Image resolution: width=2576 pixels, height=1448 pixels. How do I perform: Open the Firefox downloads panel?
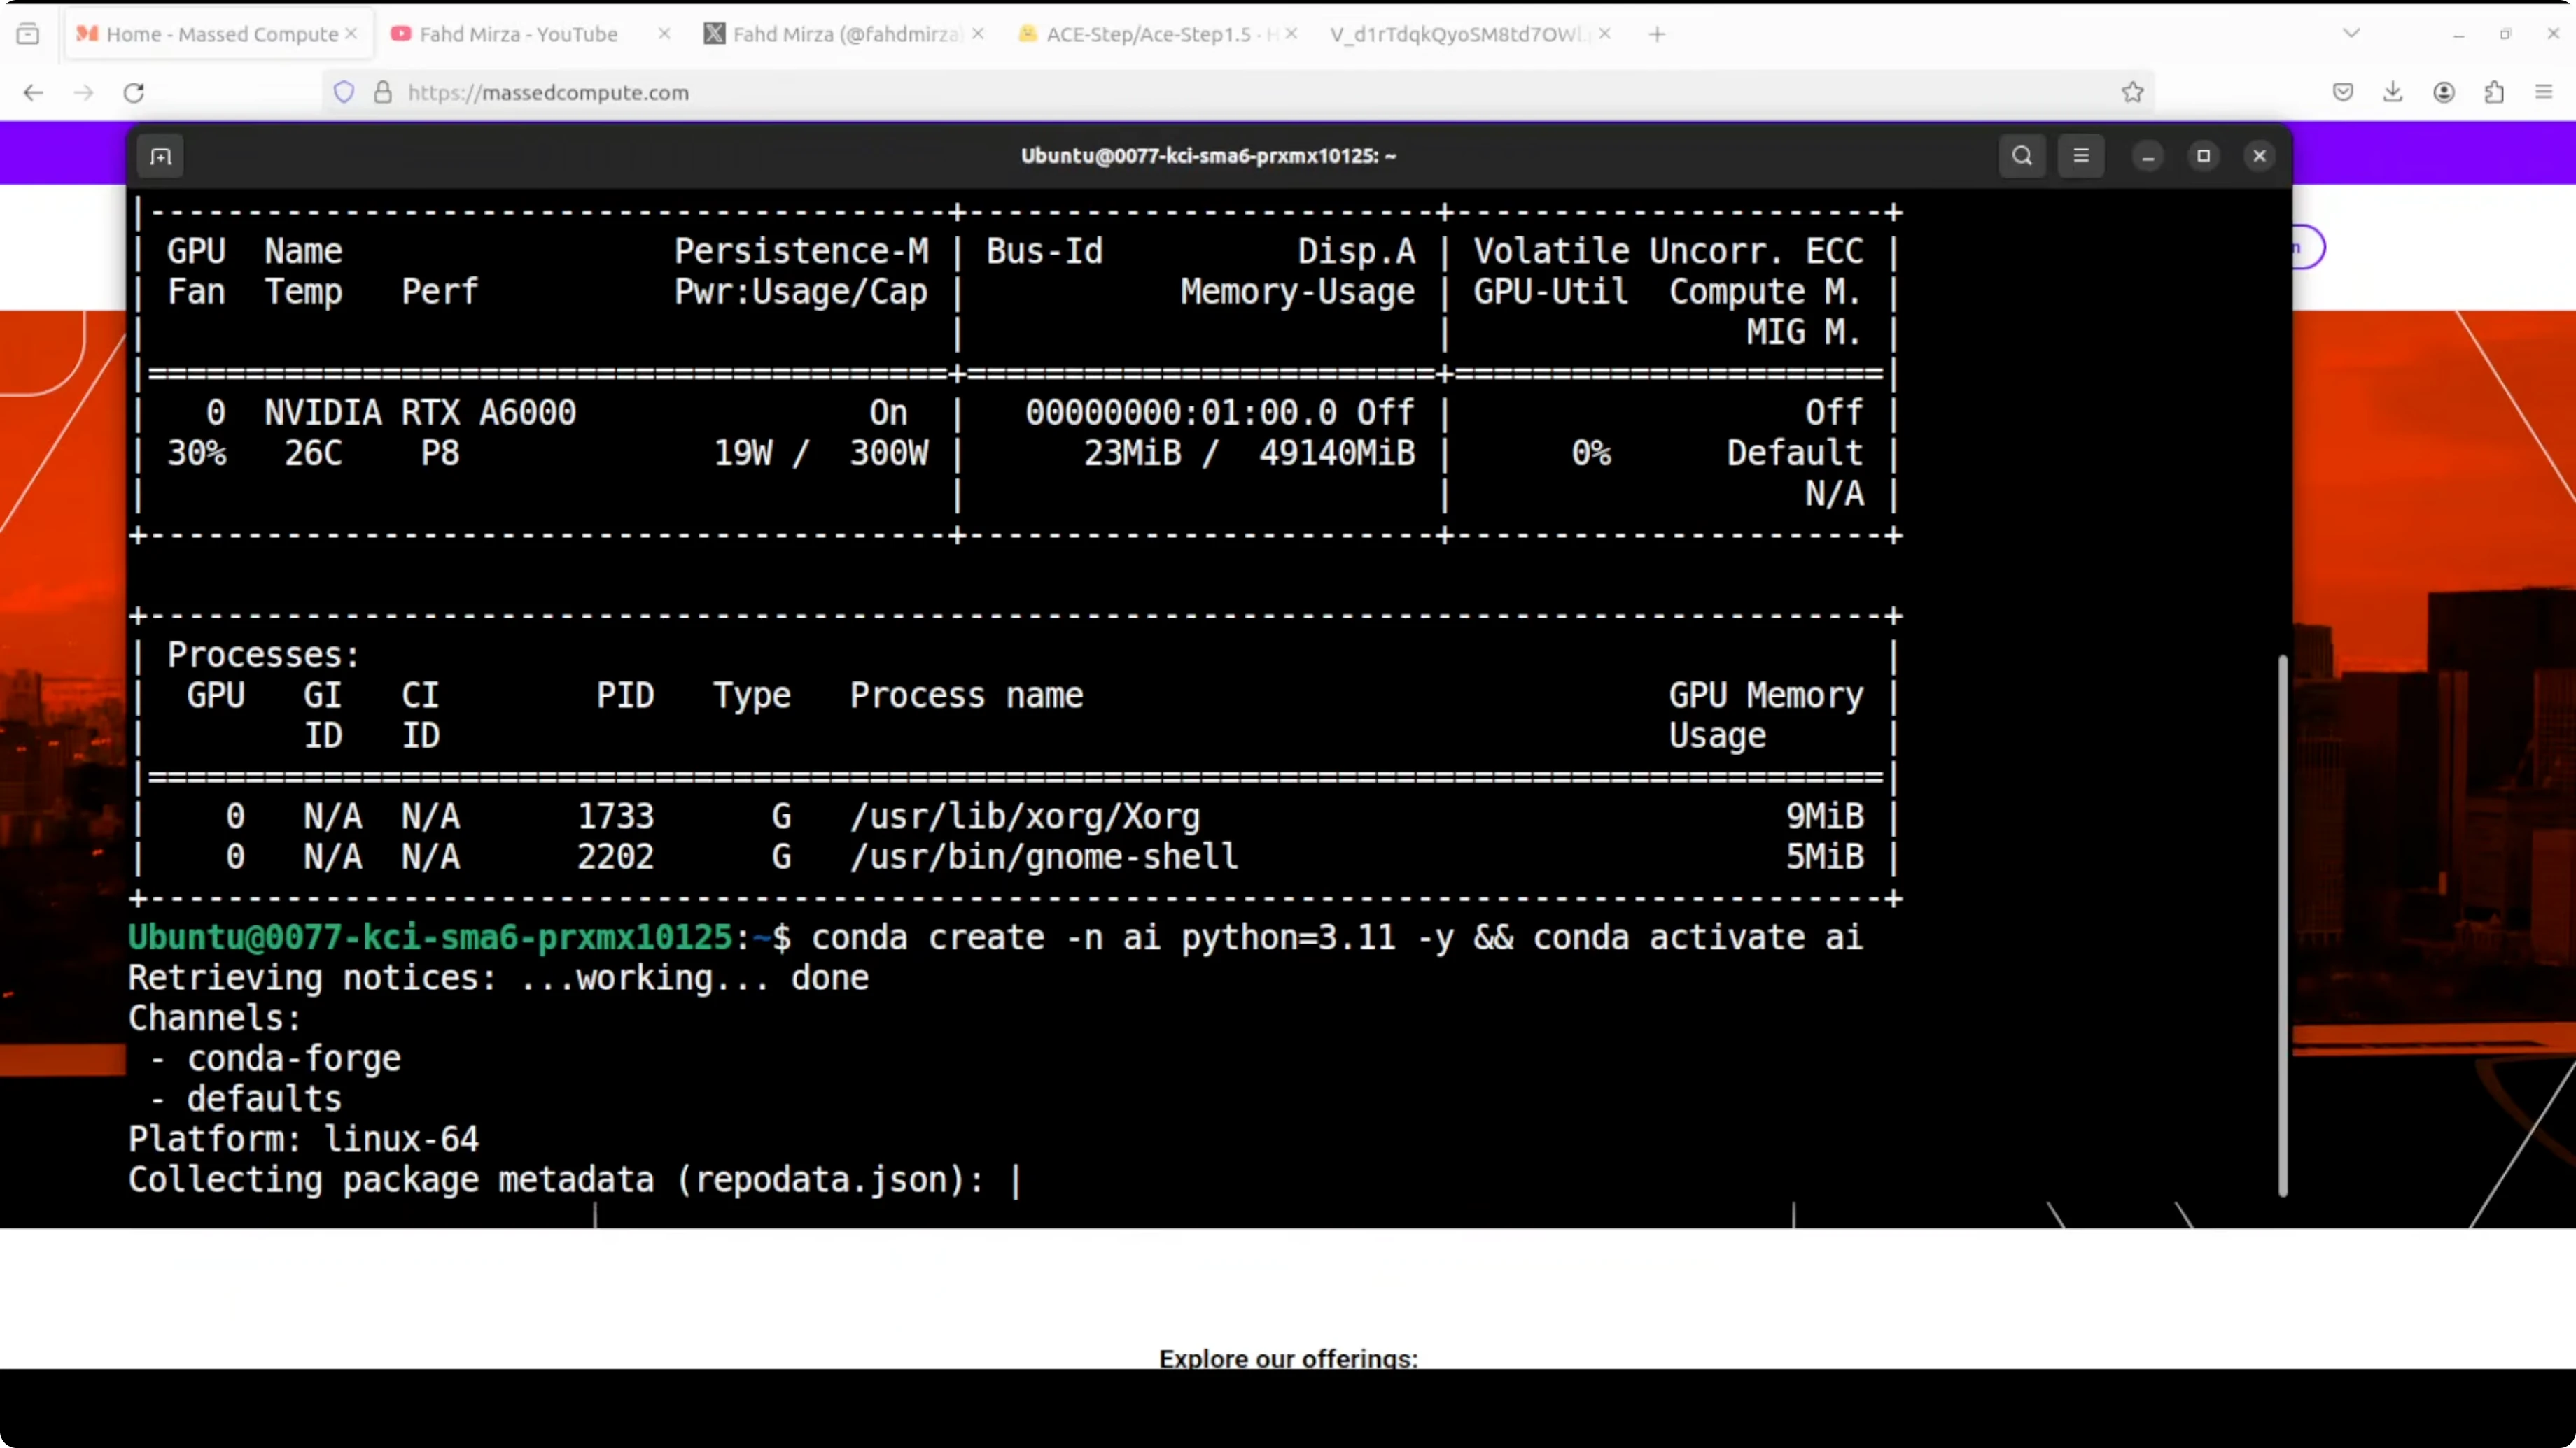pos(2392,93)
